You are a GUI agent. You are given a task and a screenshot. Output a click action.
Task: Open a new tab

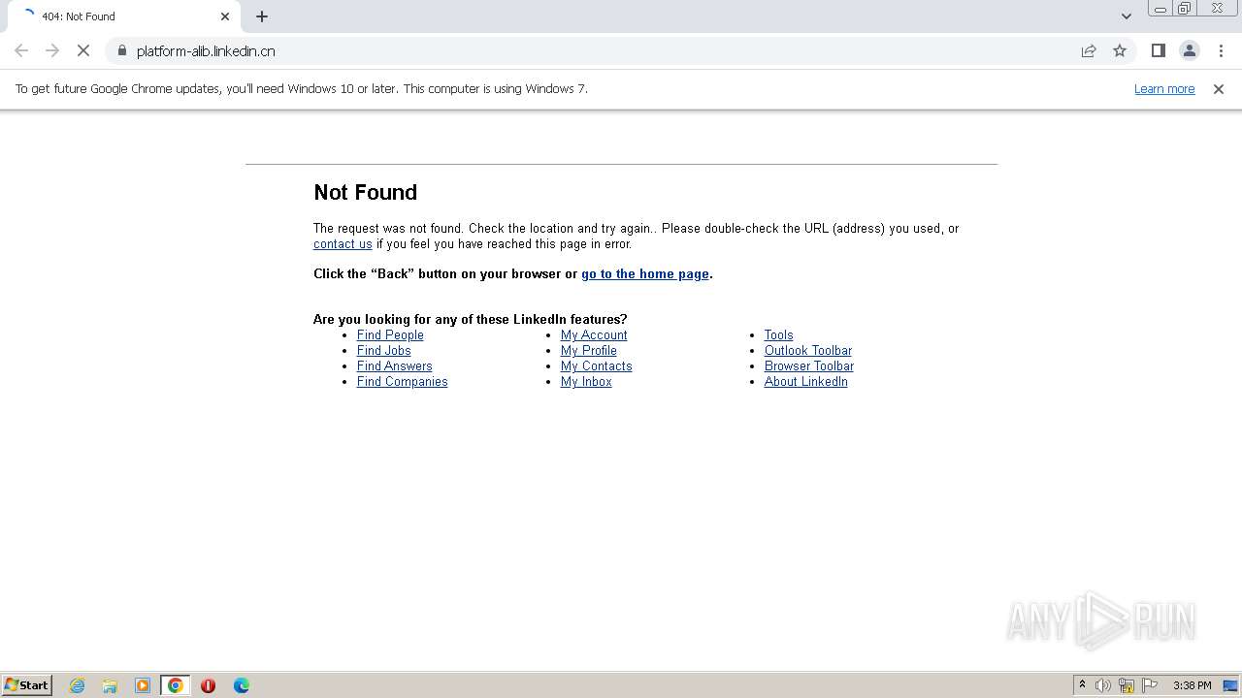coord(262,16)
